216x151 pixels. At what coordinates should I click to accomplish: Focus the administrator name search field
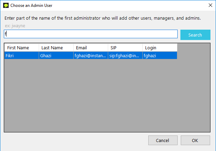pyautogui.click(x=91, y=34)
